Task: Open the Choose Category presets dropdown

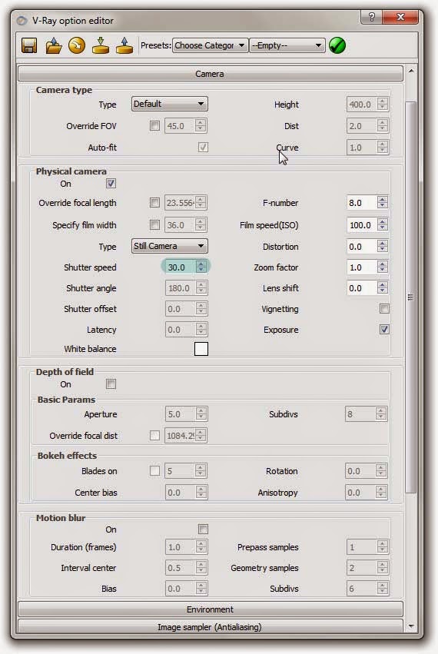Action: pyautogui.click(x=210, y=45)
